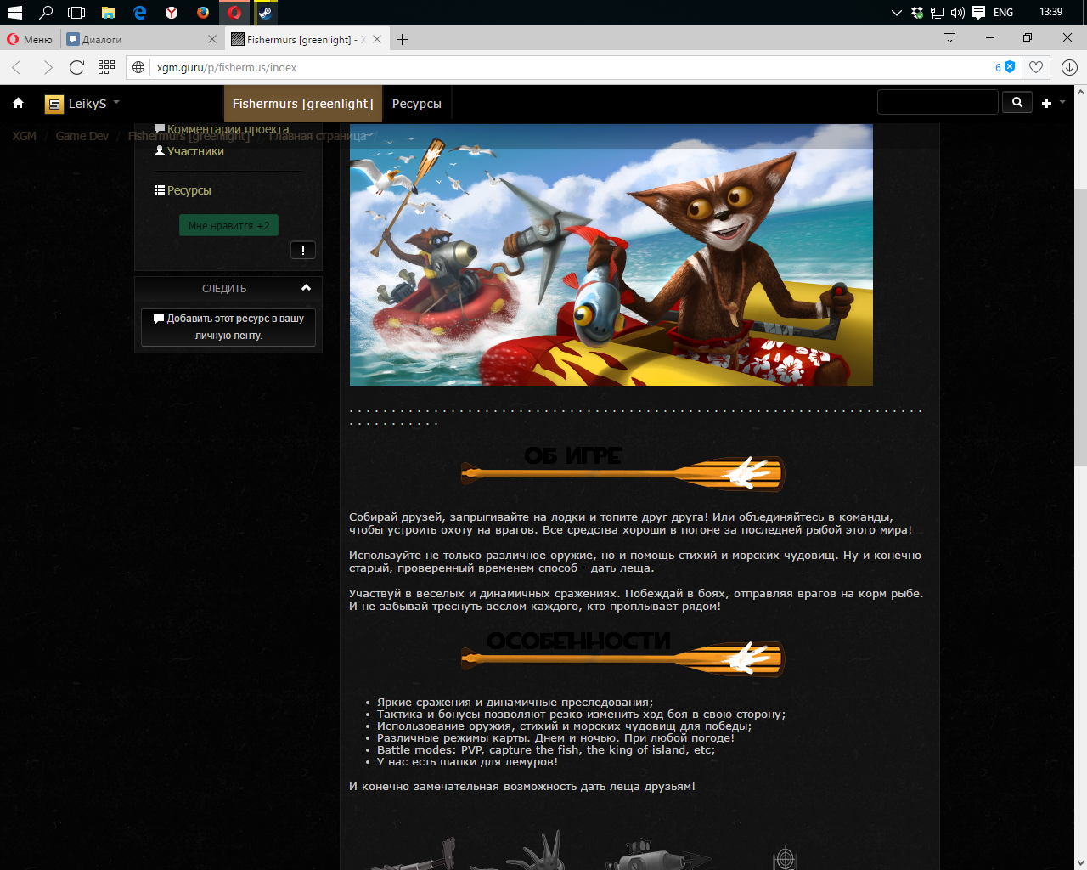1087x870 pixels.
Task: Click the ОБ ИГРЕ paddle heading
Action: pos(622,468)
